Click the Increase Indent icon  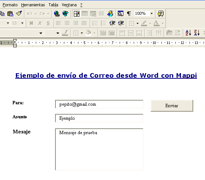point(121,23)
